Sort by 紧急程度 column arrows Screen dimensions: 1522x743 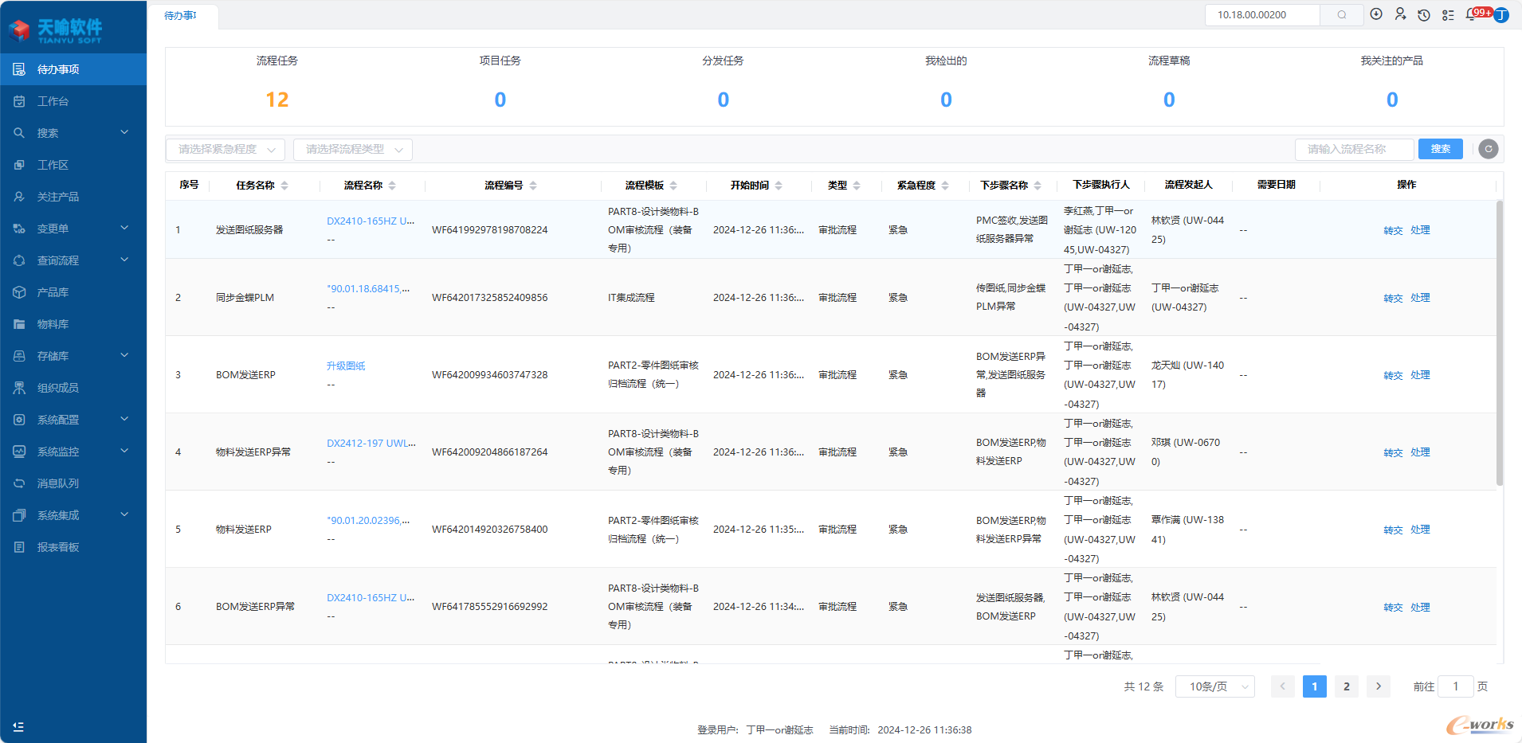[945, 186]
